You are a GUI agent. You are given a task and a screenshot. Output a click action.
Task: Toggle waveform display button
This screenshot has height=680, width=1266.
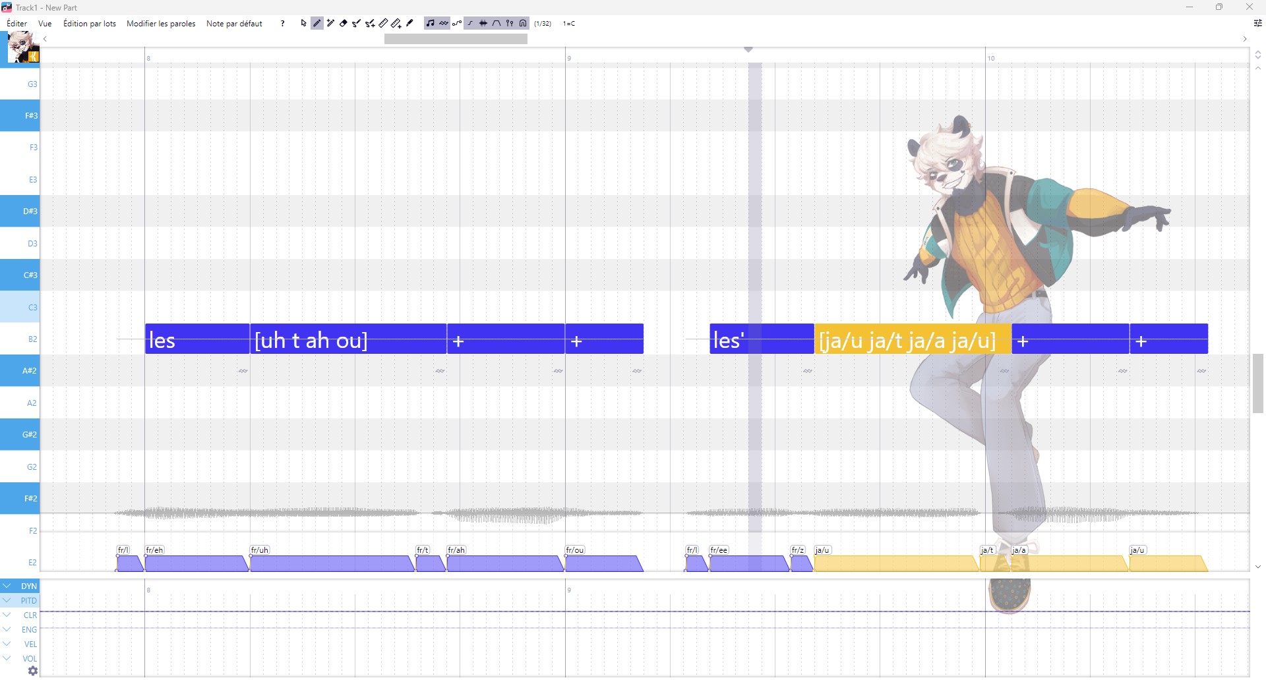tap(483, 23)
